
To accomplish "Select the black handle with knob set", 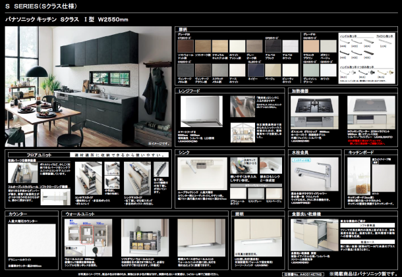I will click(x=366, y=73).
